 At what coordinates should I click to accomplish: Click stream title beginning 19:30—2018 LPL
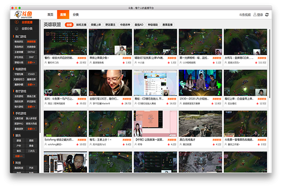click(194, 99)
